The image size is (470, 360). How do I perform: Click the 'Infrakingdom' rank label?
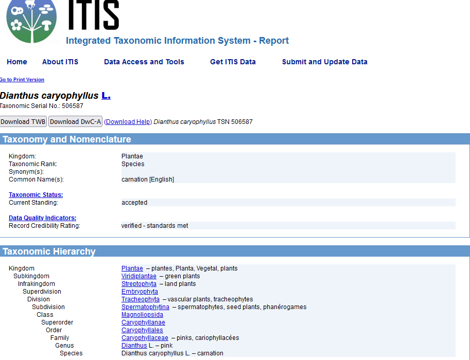[x=36, y=284]
